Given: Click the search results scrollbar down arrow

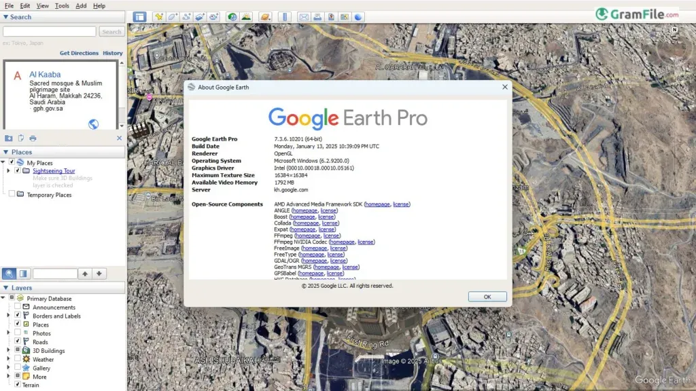Looking at the screenshot, I should pyautogui.click(x=122, y=126).
